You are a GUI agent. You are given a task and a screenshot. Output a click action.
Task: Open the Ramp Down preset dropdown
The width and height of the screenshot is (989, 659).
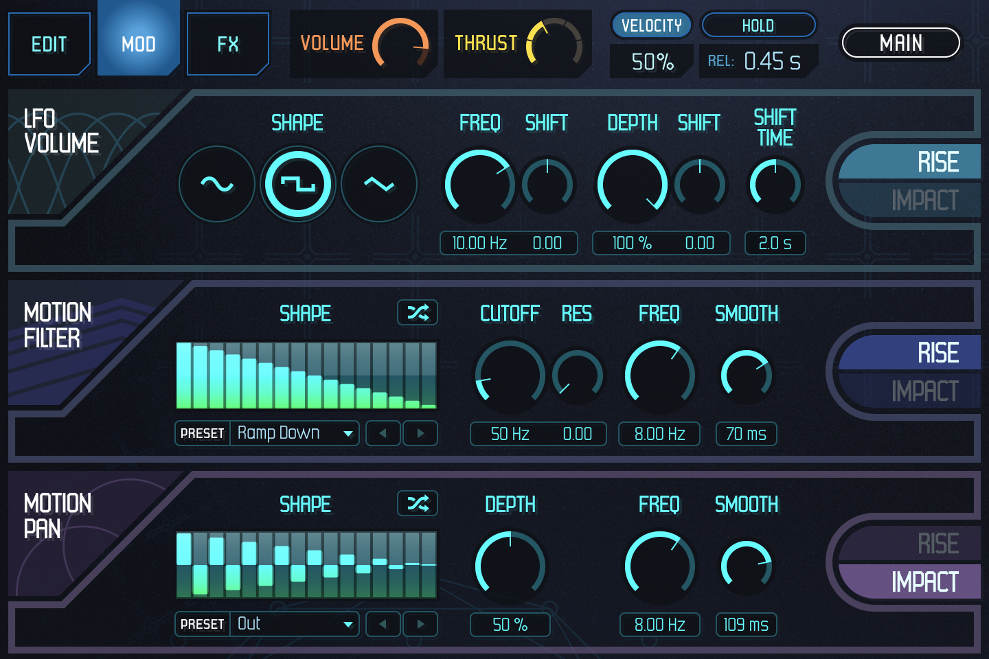(x=294, y=433)
